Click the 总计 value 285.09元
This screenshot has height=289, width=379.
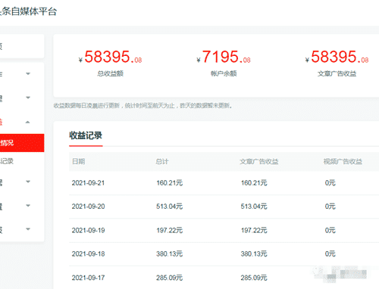point(169,278)
